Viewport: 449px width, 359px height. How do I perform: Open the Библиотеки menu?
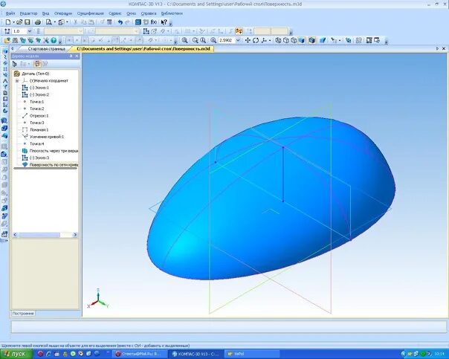[x=172, y=13]
